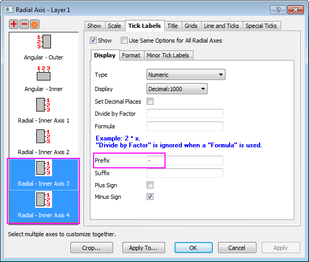The image size is (309, 262).
Task: Uncheck the Minus Sign checkbox
Action: 150,197
